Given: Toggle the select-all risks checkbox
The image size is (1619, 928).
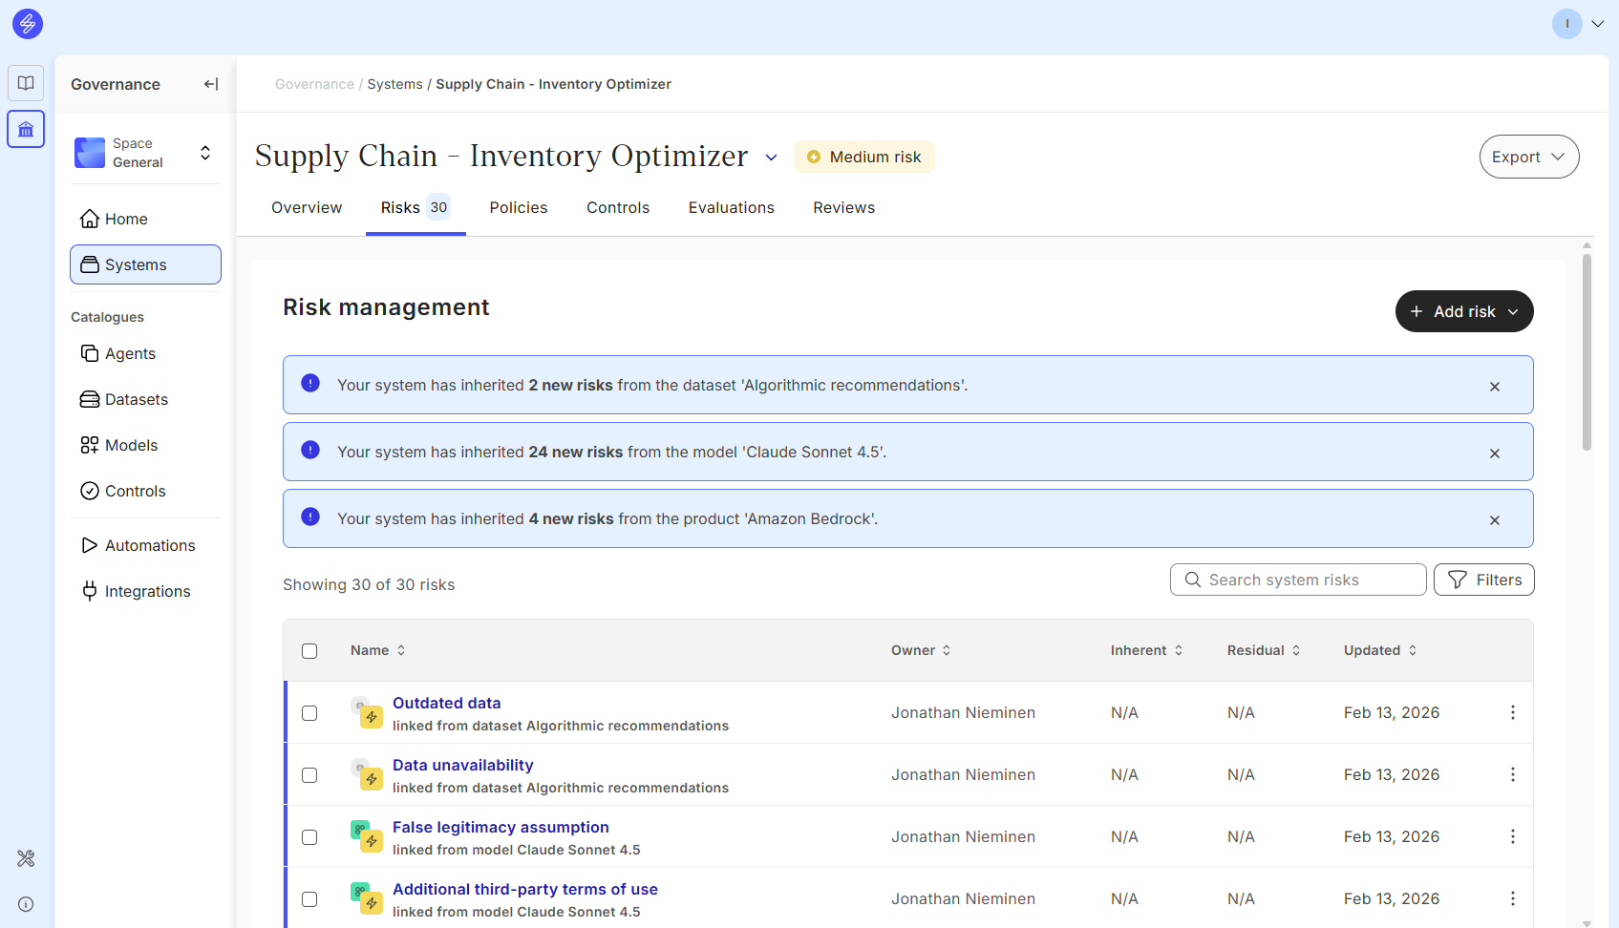Looking at the screenshot, I should click(x=309, y=651).
